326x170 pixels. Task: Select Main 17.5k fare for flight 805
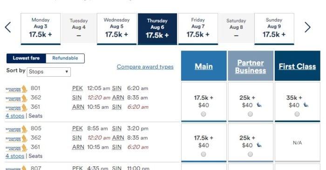pyautogui.click(x=204, y=154)
